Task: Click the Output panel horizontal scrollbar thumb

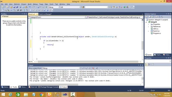Action: [54, 85]
